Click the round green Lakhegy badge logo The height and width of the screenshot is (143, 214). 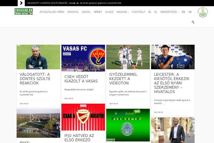(203, 12)
